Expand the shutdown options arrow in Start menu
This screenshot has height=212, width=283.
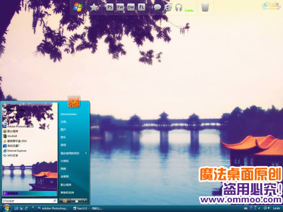[84, 201]
